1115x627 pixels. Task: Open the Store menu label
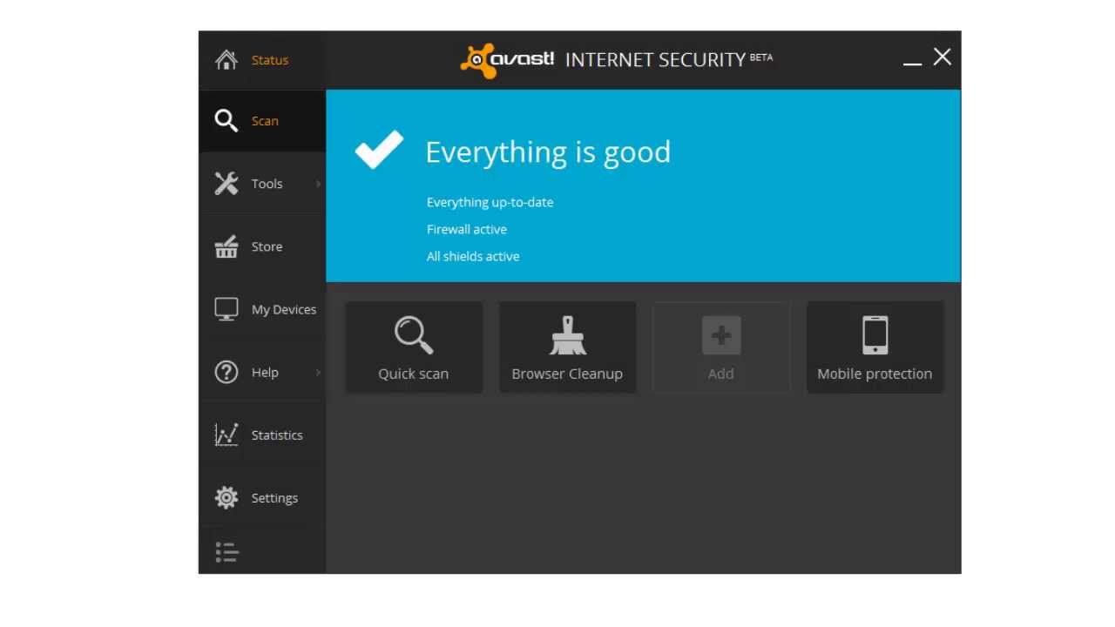267,246
